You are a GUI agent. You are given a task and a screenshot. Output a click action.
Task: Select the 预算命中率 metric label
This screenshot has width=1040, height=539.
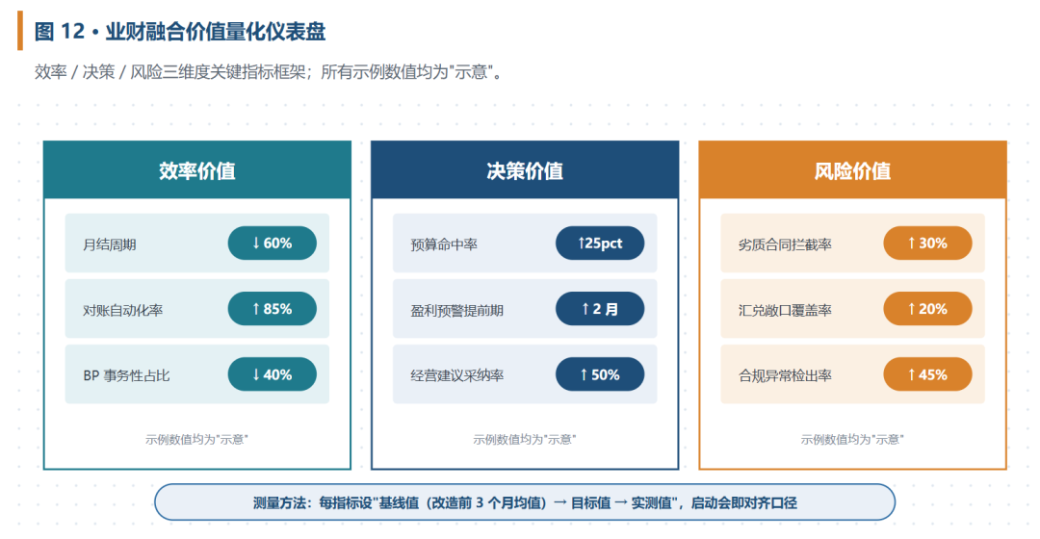coord(444,244)
